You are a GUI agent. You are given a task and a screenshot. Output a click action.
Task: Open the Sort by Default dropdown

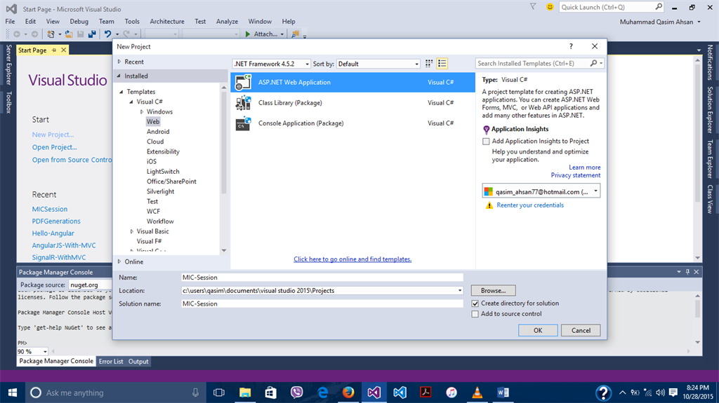(x=378, y=64)
